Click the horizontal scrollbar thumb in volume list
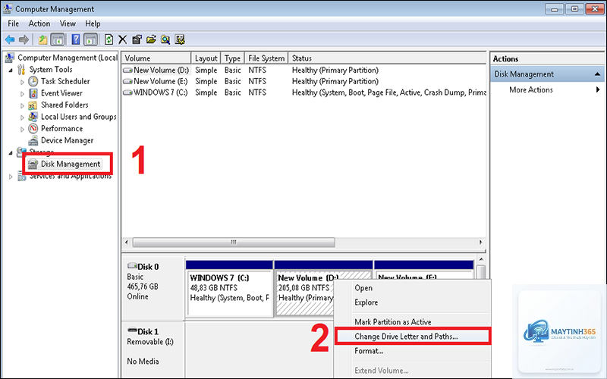Screen dimensions: 607x379 (234, 243)
